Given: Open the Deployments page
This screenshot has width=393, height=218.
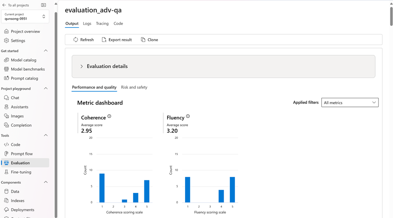Looking at the screenshot, I should coord(23,210).
